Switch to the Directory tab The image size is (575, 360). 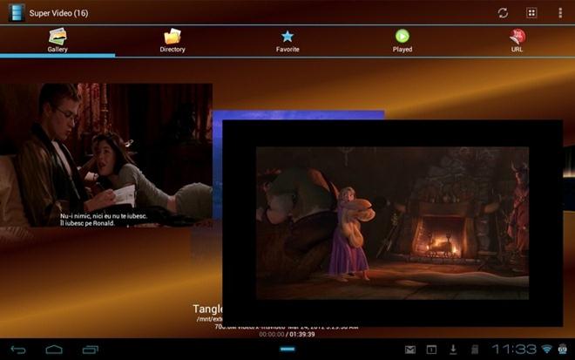coord(172,41)
